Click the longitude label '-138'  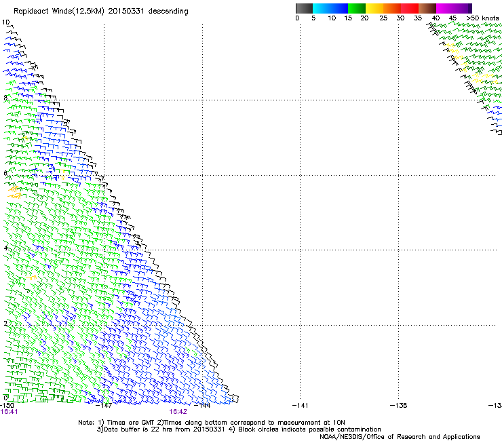pyautogui.click(x=399, y=406)
